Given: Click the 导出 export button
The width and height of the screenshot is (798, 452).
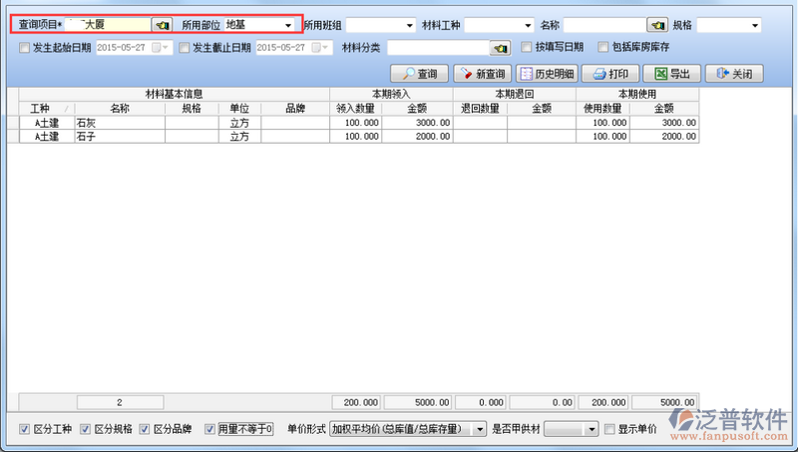Looking at the screenshot, I should 671,74.
